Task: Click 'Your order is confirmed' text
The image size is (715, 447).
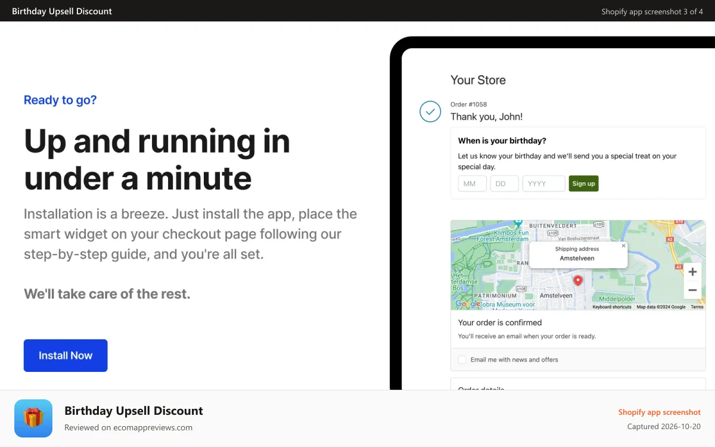Action: (x=500, y=322)
